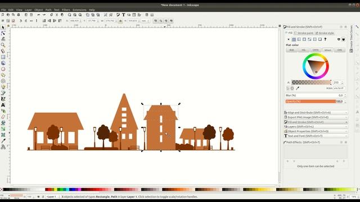Select the Text tool in toolbox

[3, 105]
